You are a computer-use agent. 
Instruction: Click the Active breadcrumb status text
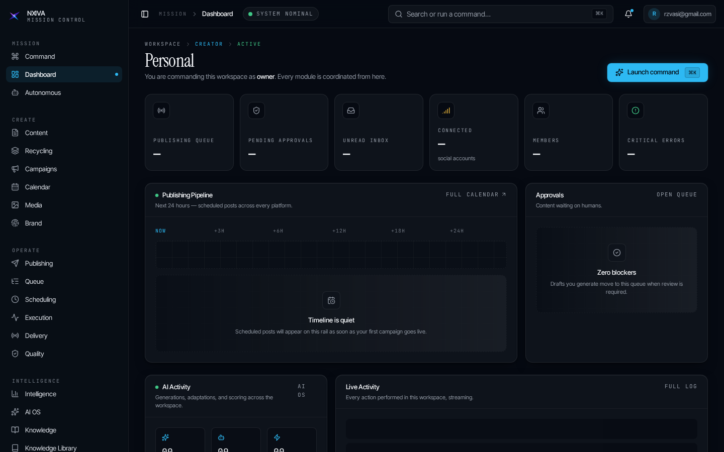click(249, 44)
